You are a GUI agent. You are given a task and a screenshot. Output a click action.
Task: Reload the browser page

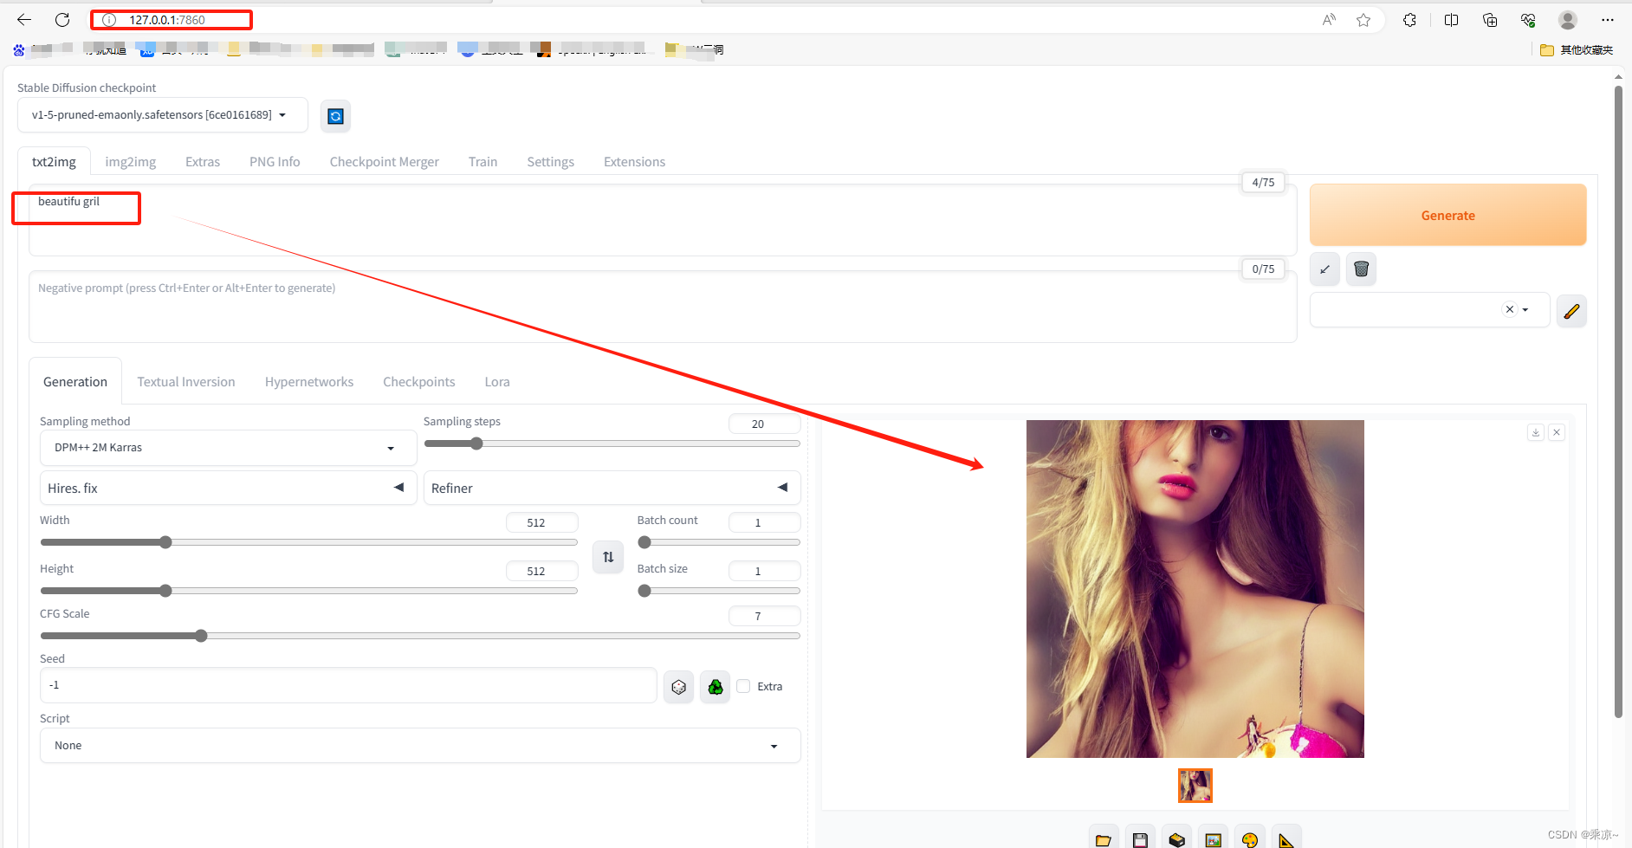(x=62, y=19)
